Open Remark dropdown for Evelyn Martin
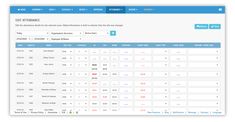The width and height of the screenshot is (235, 122). tap(204, 74)
